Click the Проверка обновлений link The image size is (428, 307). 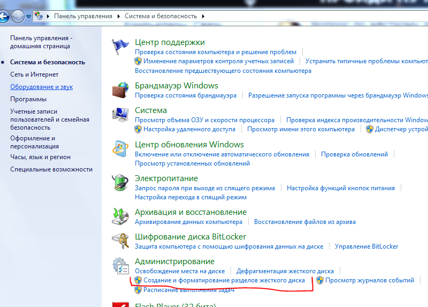(354, 154)
